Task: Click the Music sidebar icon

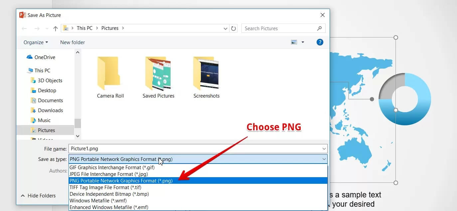Action: [33, 120]
